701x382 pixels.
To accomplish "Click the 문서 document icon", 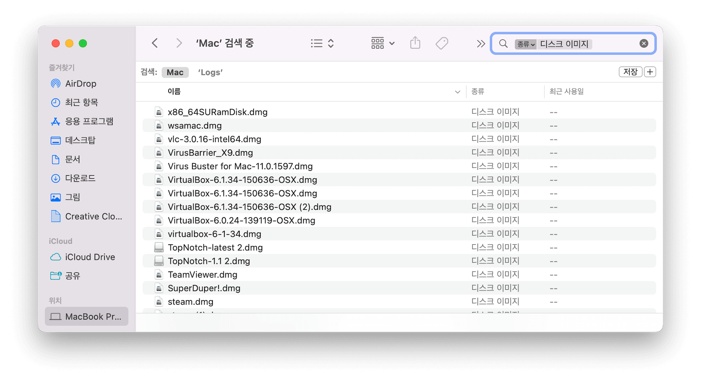I will tap(56, 160).
